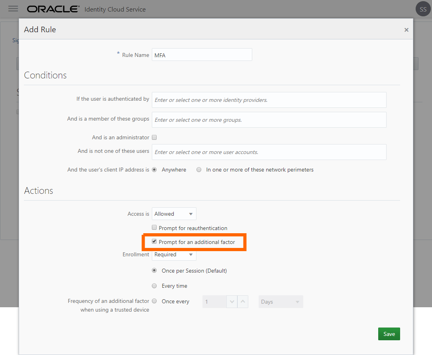
Task: Open the Access is dropdown
Action: [174, 214]
